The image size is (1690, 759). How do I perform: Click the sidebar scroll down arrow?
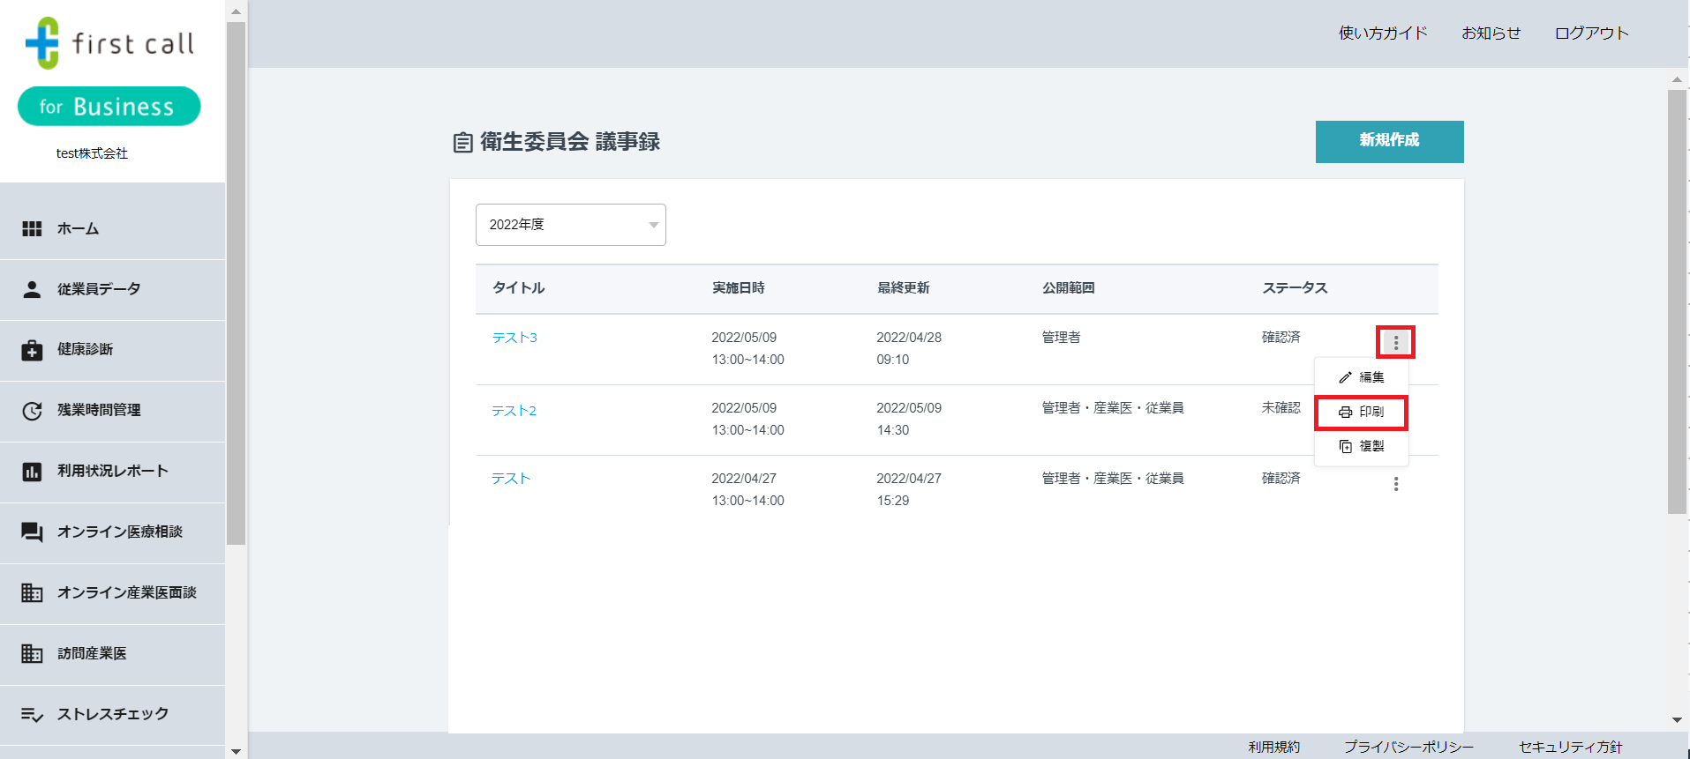[236, 751]
